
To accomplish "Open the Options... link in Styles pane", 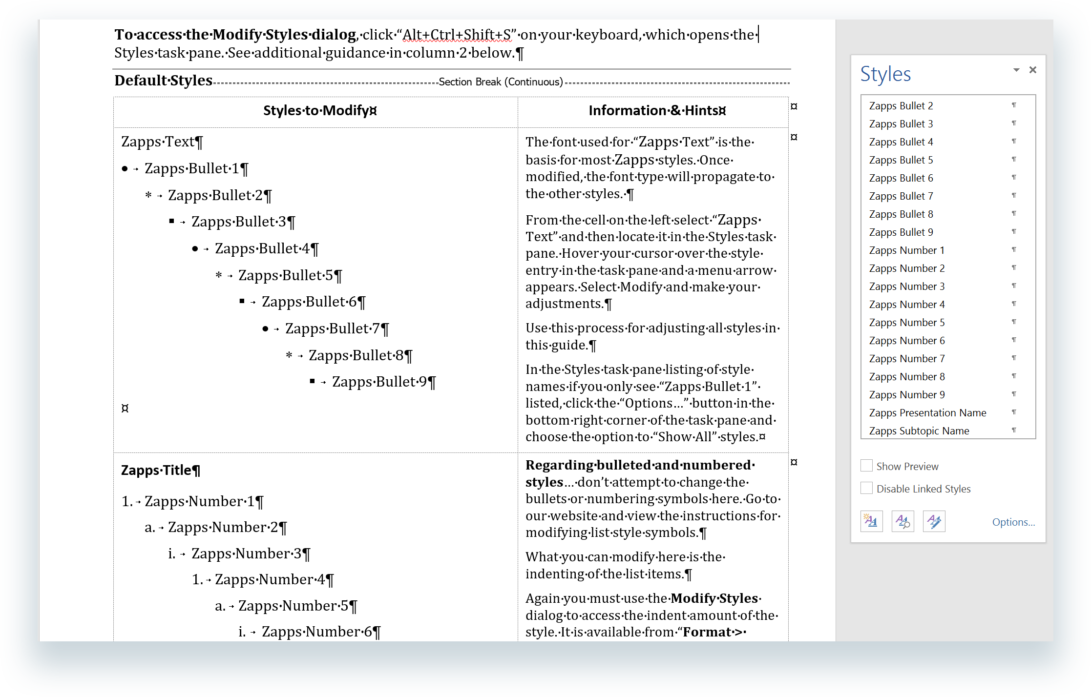I will (1013, 522).
